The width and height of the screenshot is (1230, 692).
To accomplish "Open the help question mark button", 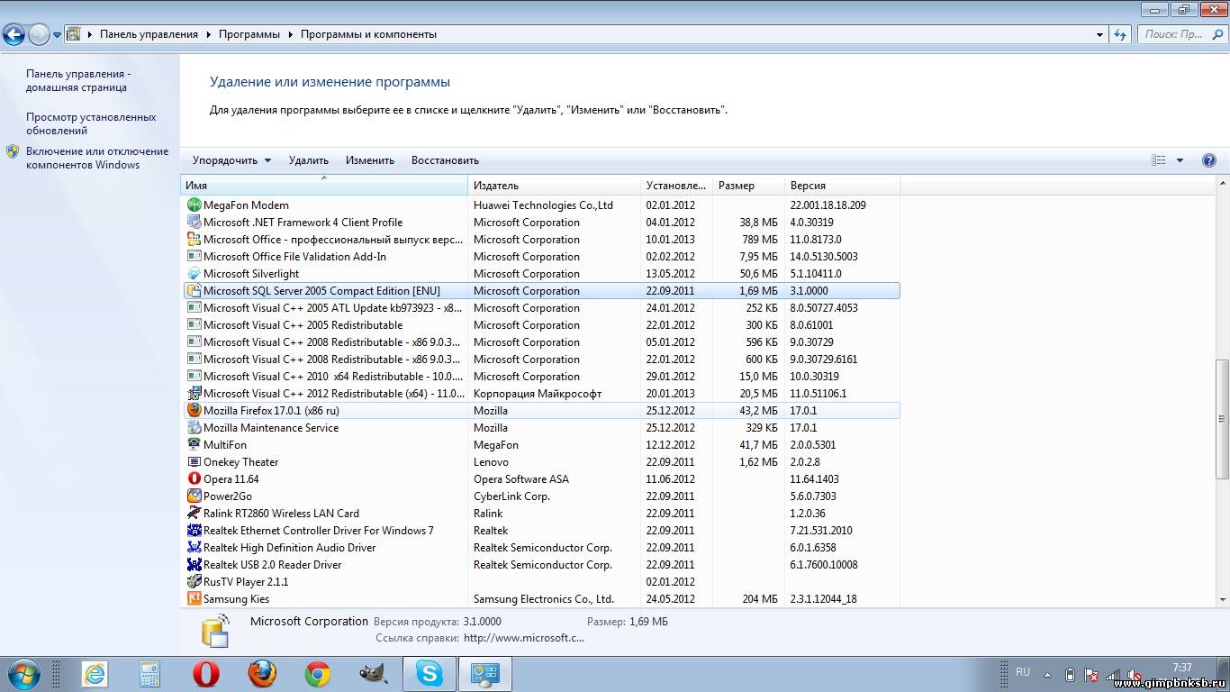I will point(1209,160).
